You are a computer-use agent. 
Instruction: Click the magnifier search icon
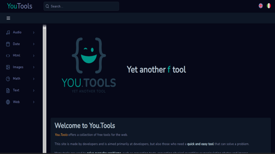coord(47,6)
